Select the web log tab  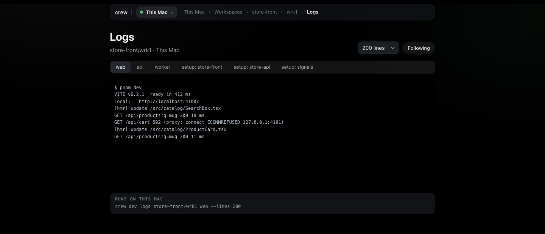(x=120, y=67)
